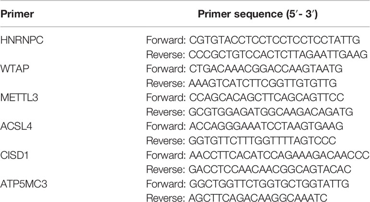Click the METTL3 reverse sequence GCGTGGAGATGGCAAGACAGATG

pos(271,112)
